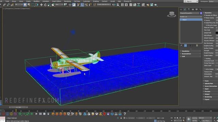This screenshot has width=218, height=122.
Task: Click the purple object color swatch
Action: (x=201, y=13)
